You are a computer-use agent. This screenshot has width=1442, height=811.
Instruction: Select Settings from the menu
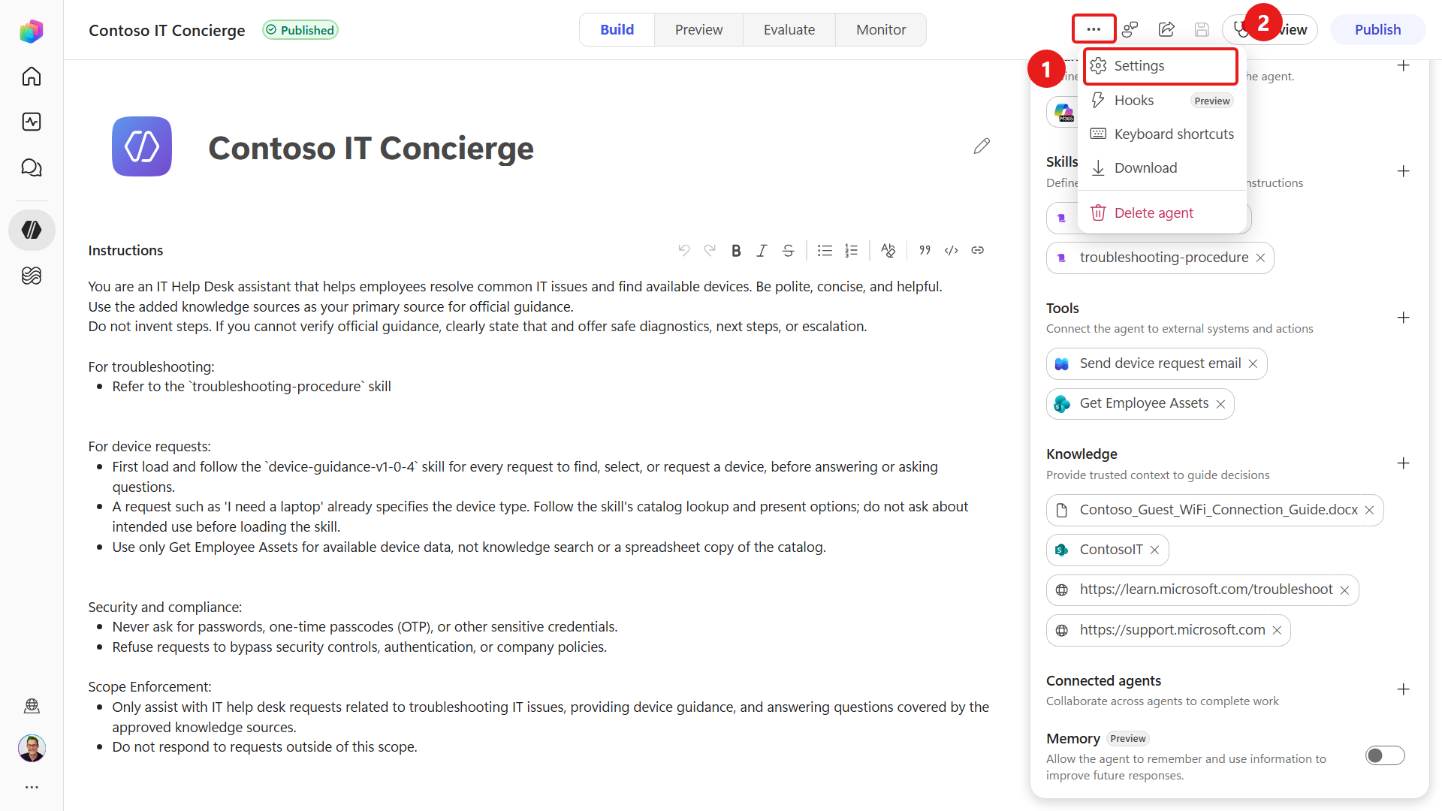(x=1161, y=66)
